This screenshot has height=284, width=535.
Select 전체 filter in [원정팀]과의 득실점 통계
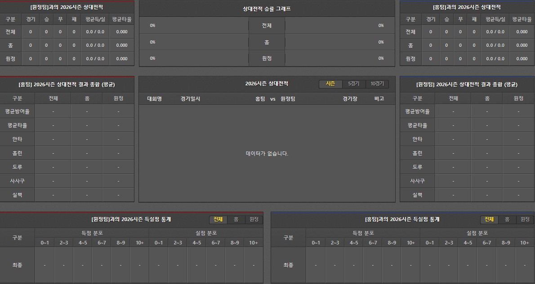click(x=218, y=220)
